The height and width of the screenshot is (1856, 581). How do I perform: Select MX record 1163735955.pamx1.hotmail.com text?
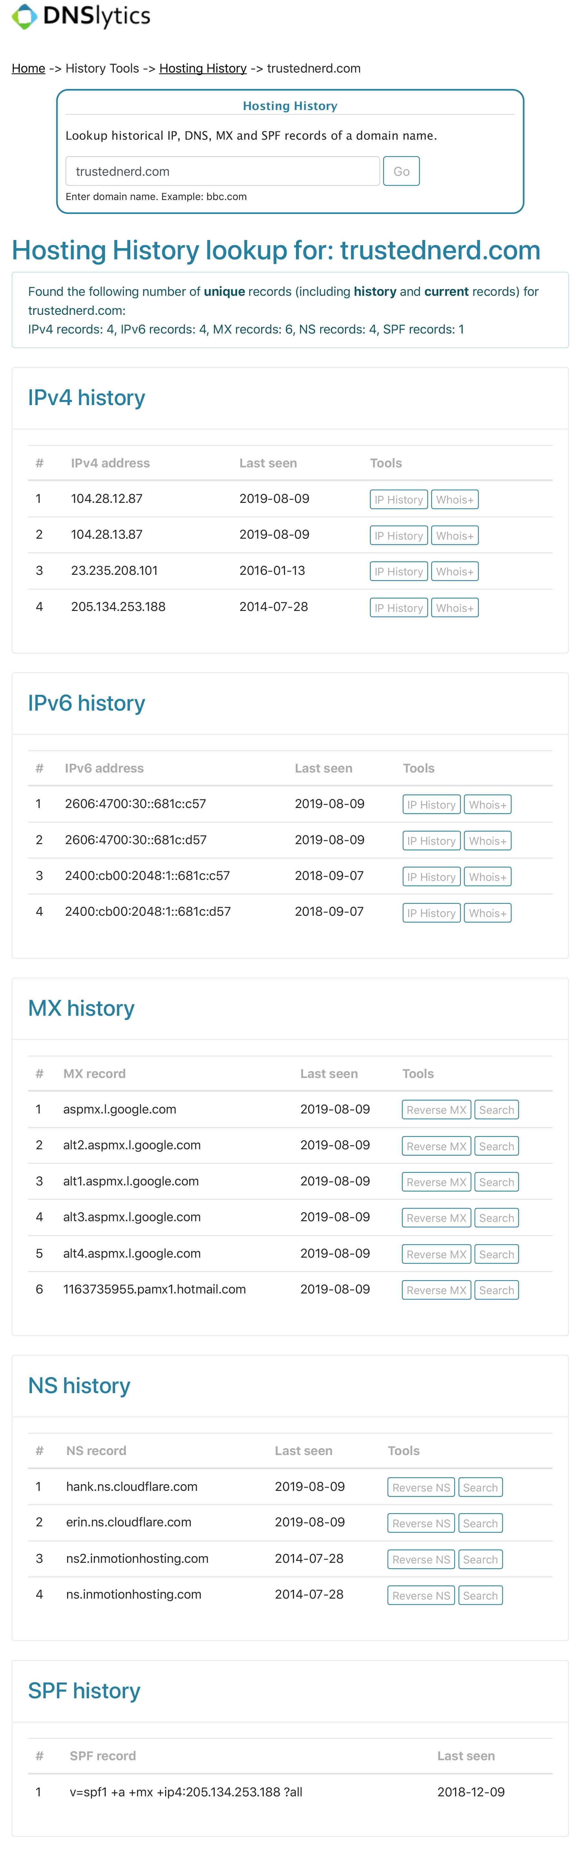pos(154,1290)
